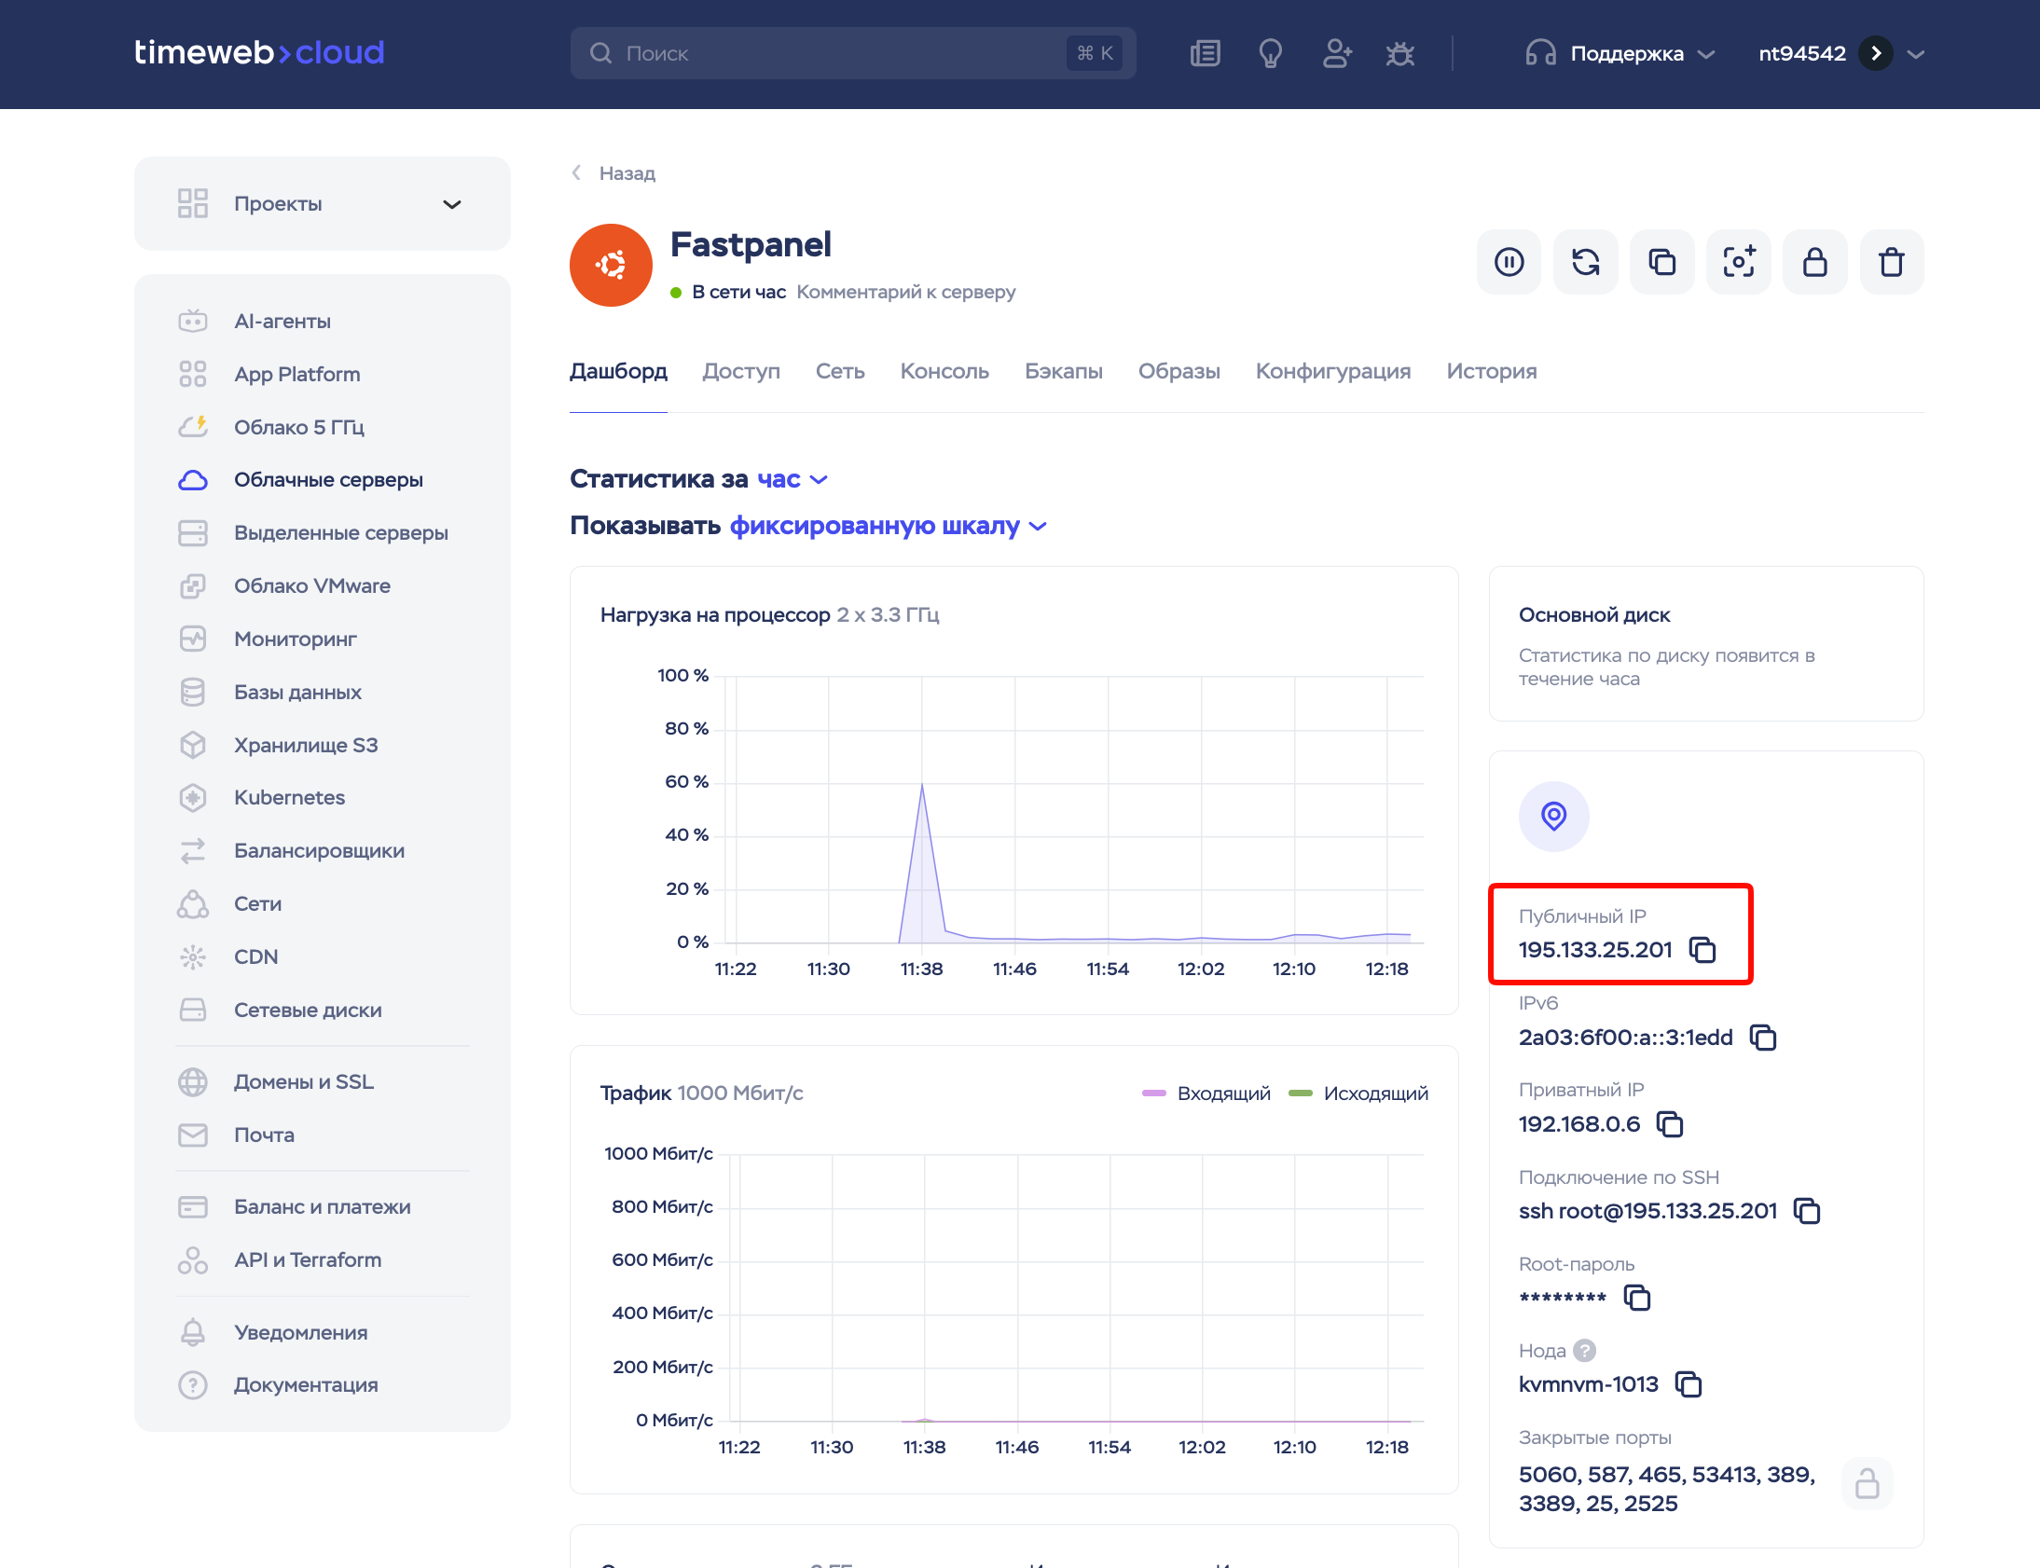
Task: Click the pause server icon button
Action: [1508, 262]
